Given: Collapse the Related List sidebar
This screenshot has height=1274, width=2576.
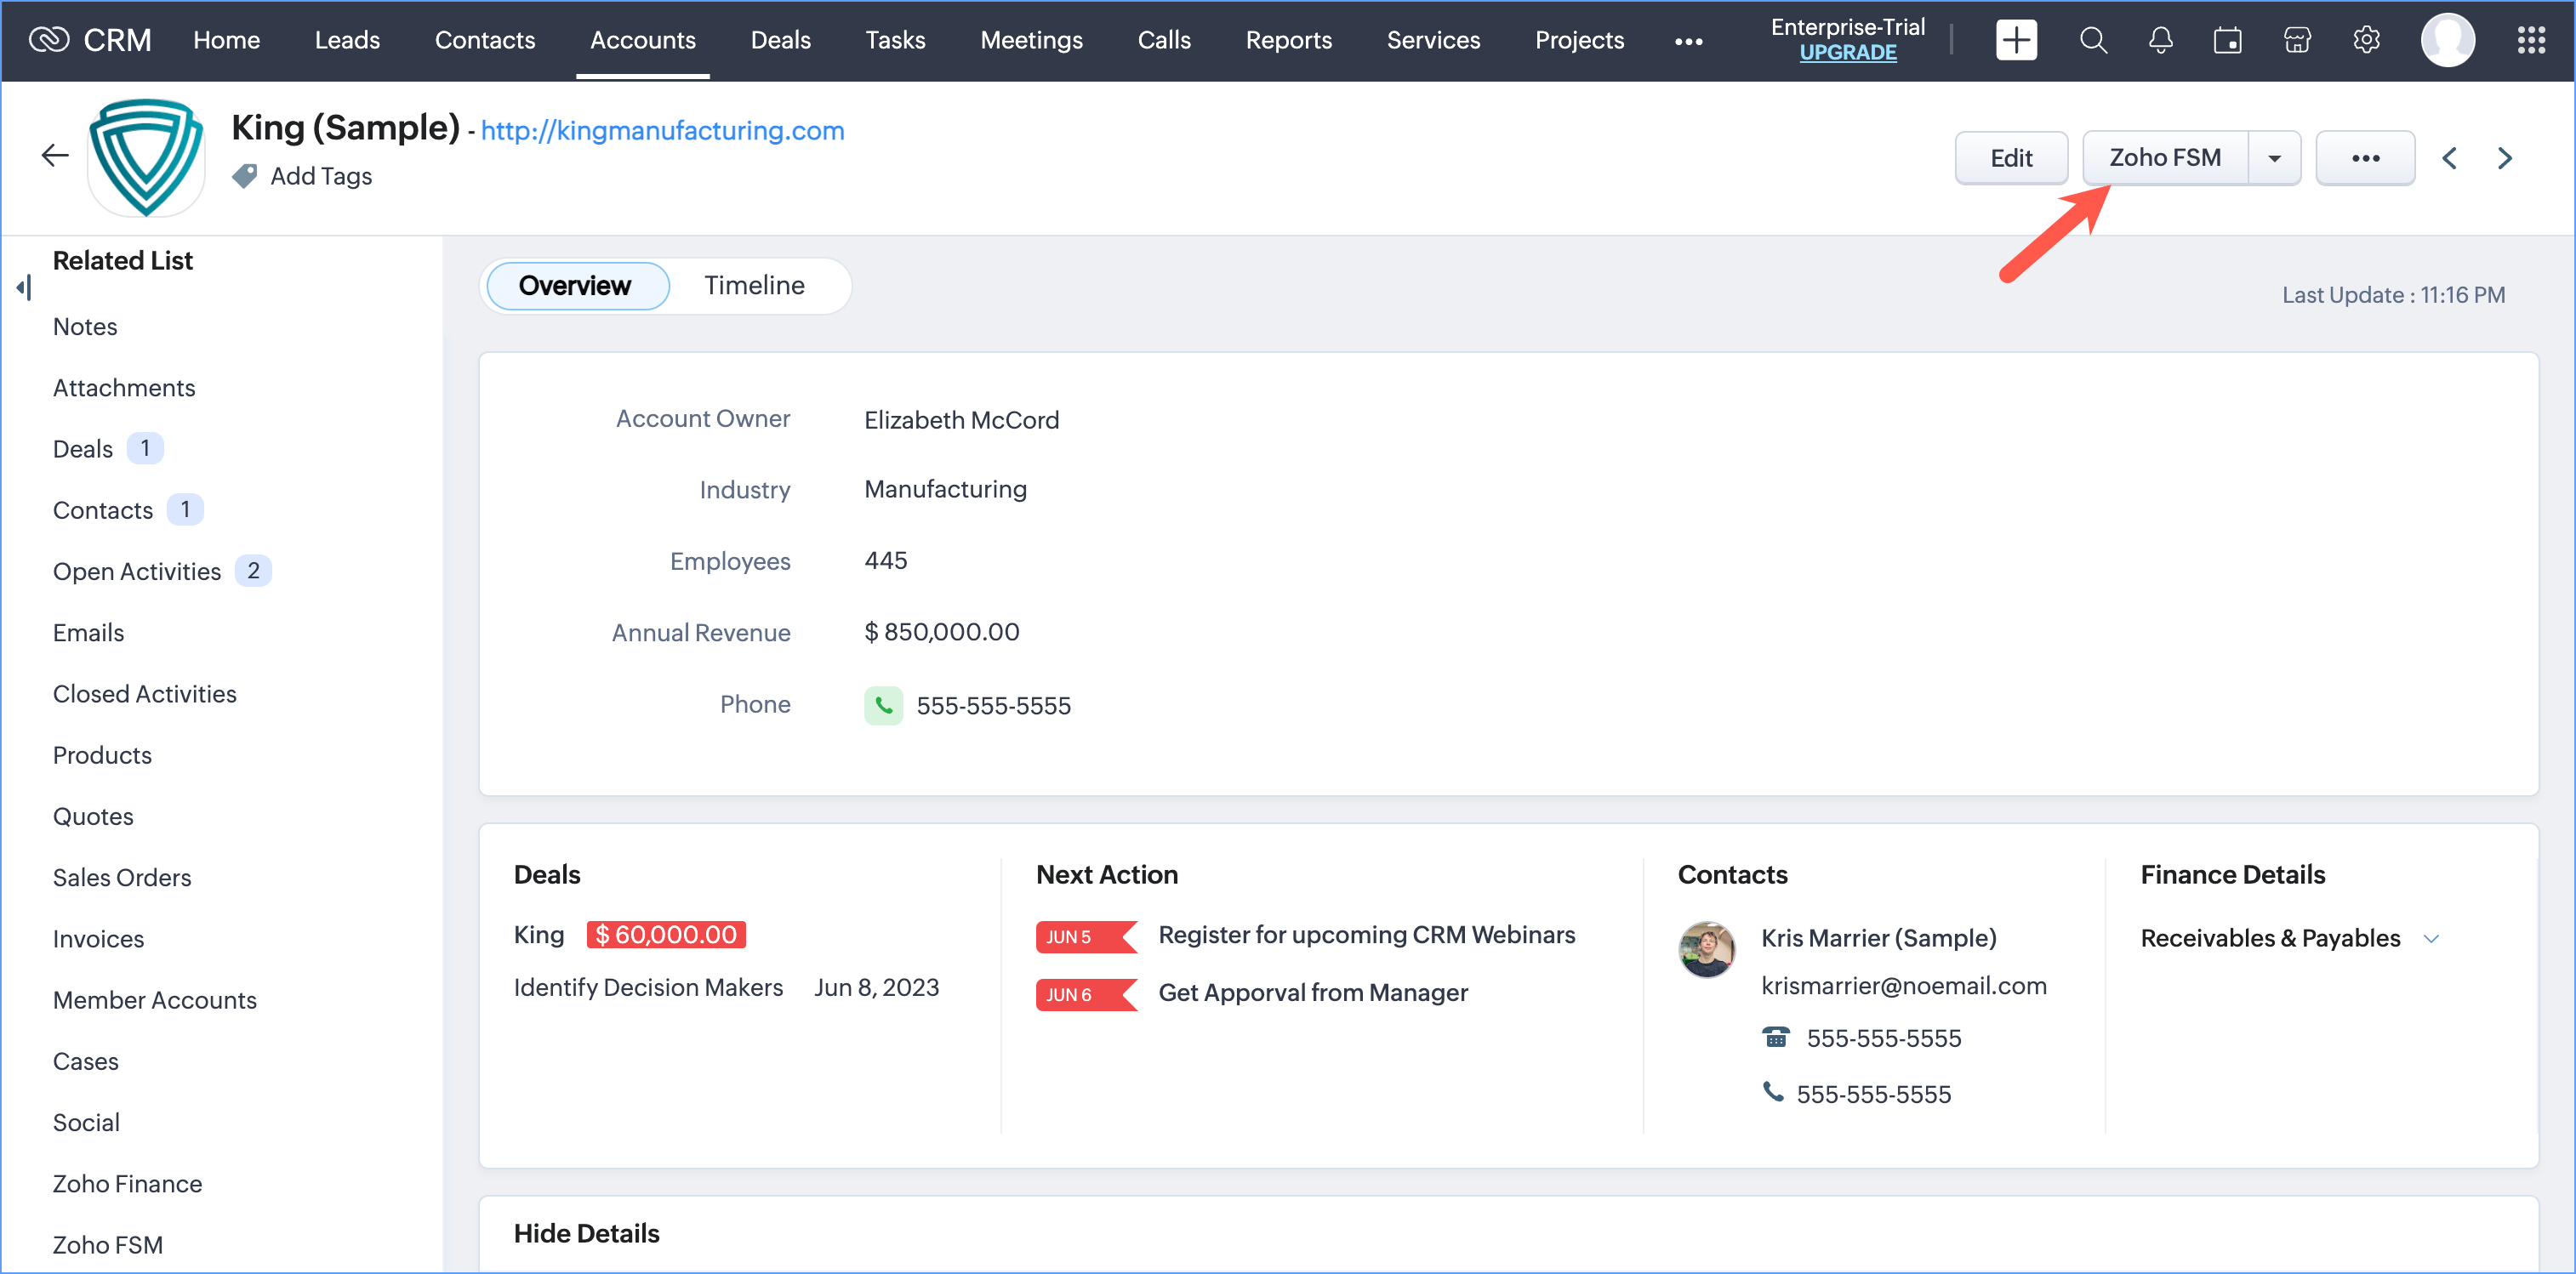Looking at the screenshot, I should point(24,288).
